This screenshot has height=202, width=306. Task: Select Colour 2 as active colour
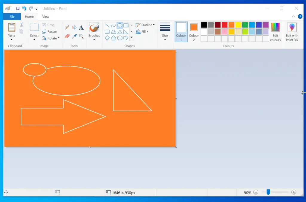click(194, 32)
